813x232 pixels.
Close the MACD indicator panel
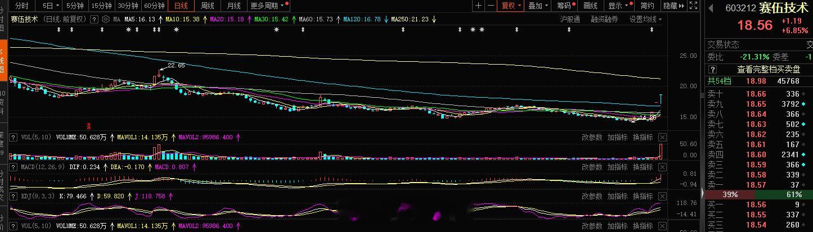[x=662, y=167]
